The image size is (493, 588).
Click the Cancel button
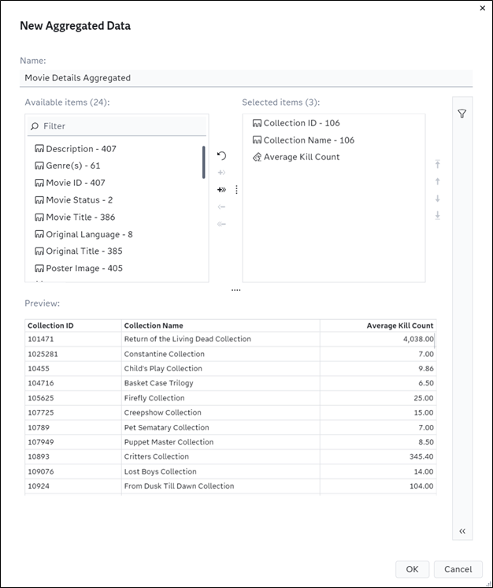458,569
